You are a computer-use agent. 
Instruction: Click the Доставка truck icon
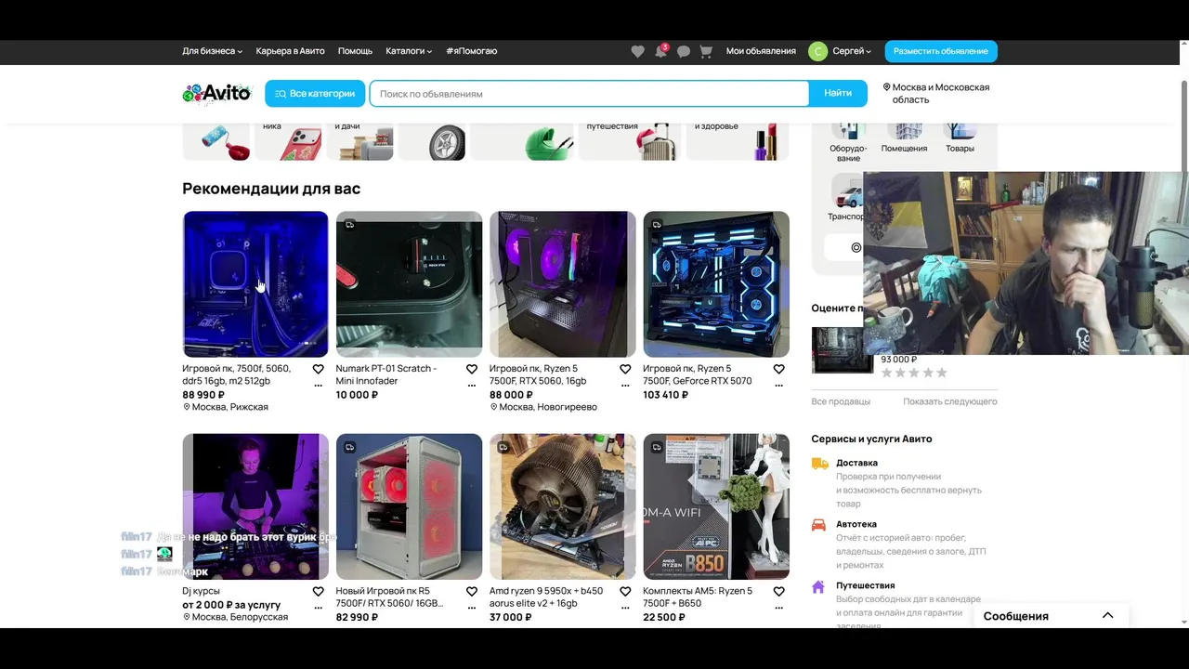pyautogui.click(x=819, y=463)
